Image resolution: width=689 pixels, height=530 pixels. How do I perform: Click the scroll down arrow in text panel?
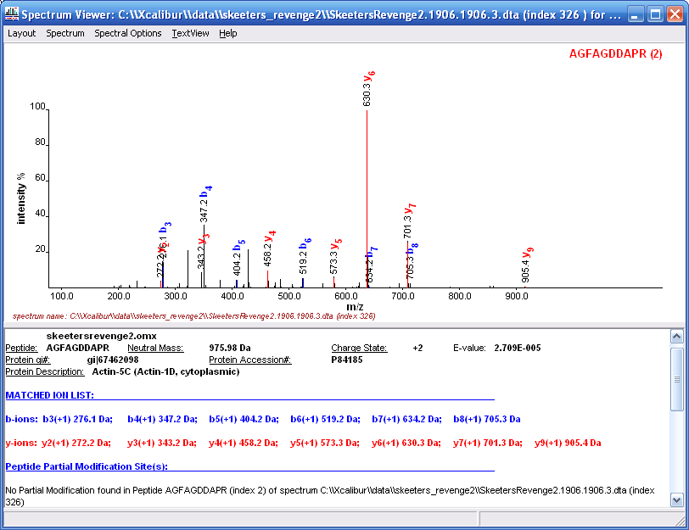677,499
